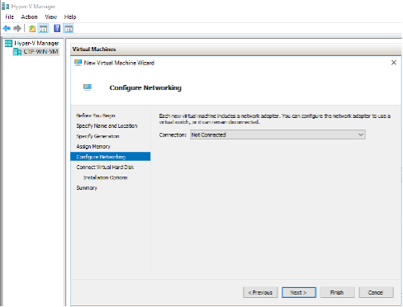Screen dimensions: 403x307
Task: Click the Finish button
Action: click(x=337, y=292)
